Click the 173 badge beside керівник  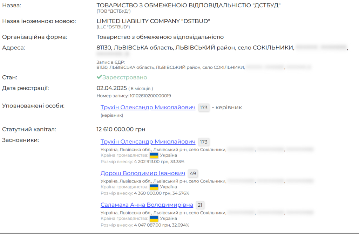coord(204,108)
